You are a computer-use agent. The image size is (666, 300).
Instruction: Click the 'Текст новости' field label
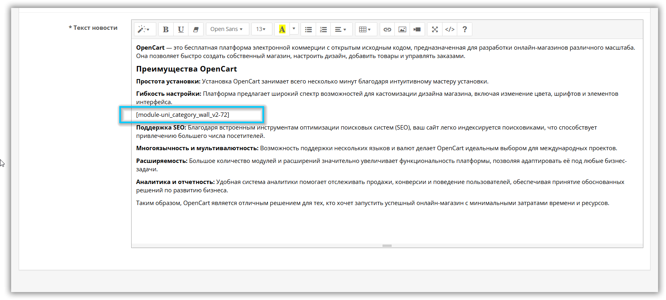93,28
